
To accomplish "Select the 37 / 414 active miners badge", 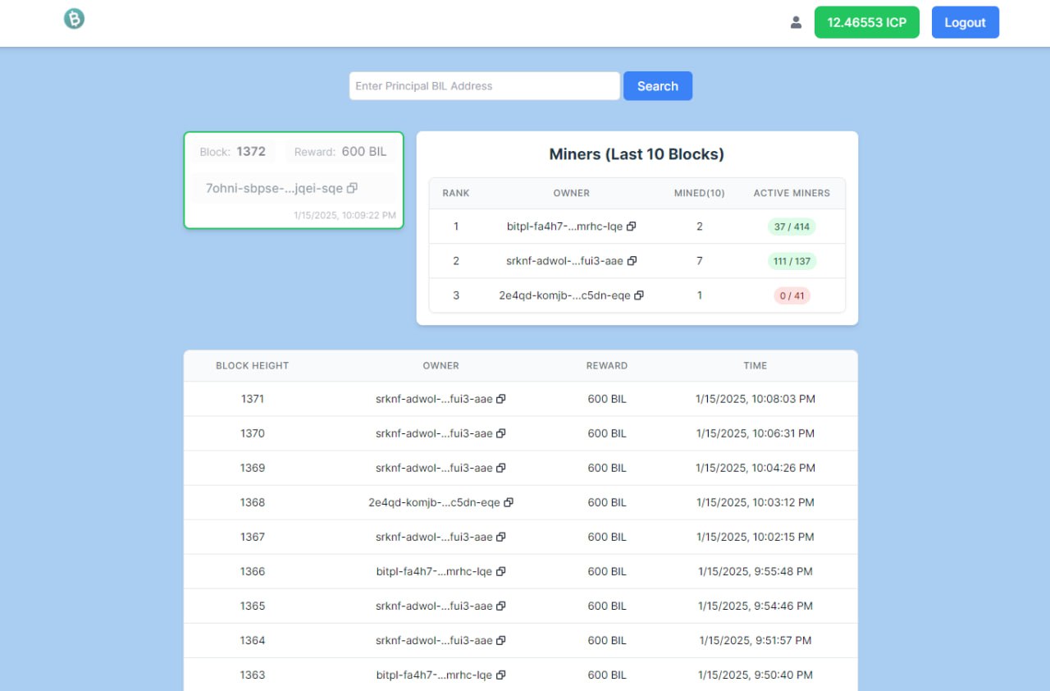I will (x=792, y=227).
